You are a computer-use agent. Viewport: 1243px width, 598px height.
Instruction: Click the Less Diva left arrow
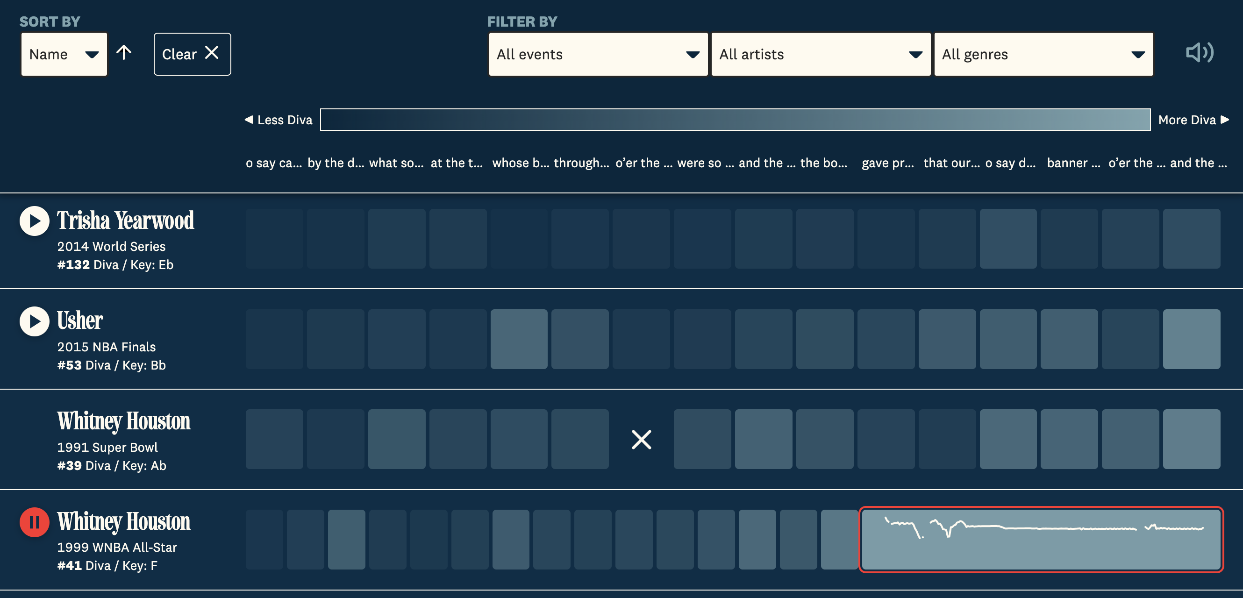(x=249, y=120)
